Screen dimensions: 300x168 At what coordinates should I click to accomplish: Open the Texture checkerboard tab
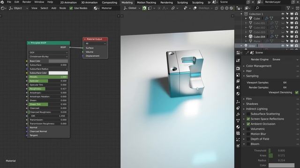tap(238, 133)
